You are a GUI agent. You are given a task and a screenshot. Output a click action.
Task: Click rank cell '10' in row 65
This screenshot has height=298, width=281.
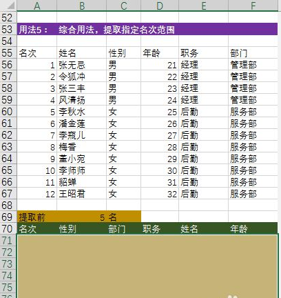click(37, 170)
